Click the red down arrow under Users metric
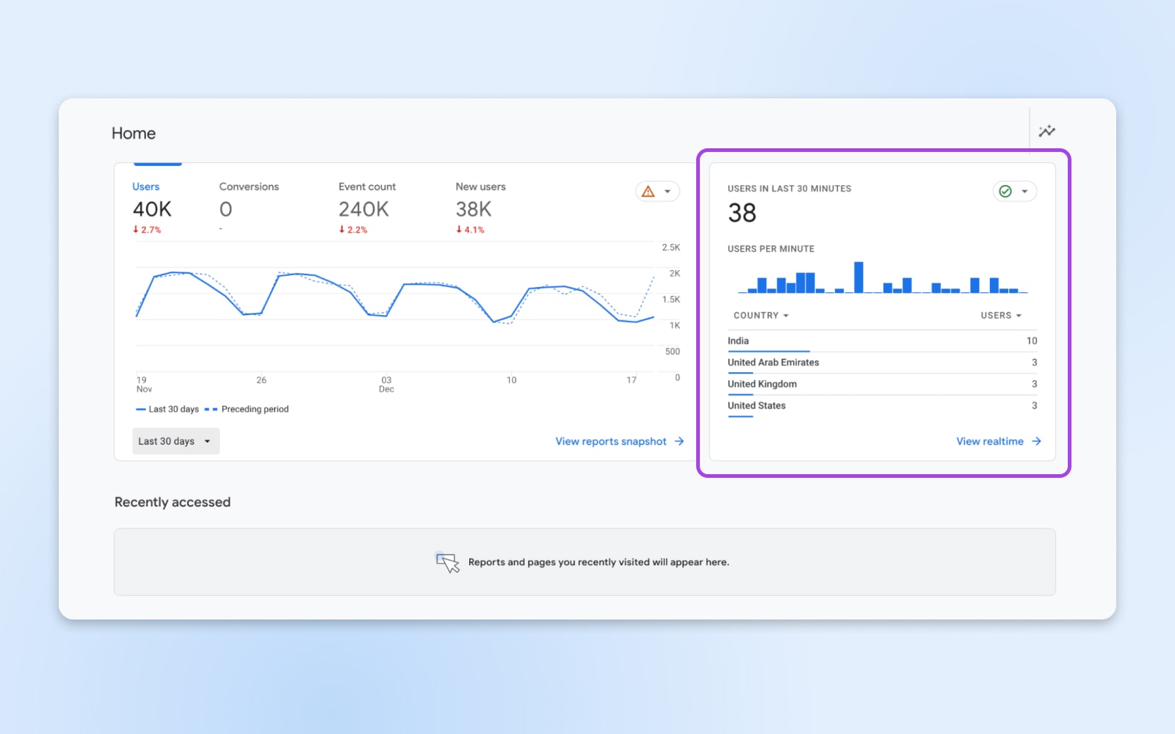 [137, 229]
